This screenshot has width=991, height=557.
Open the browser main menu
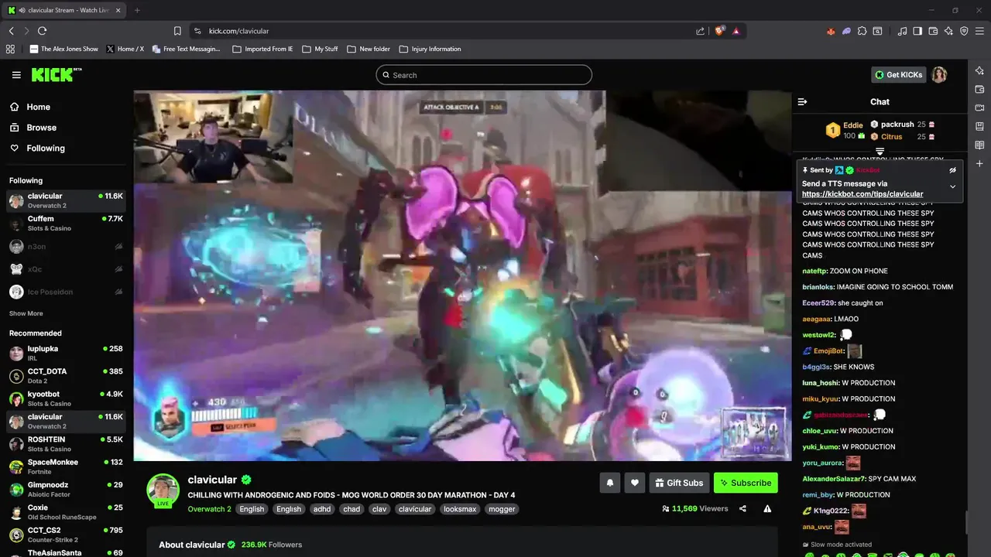pyautogui.click(x=979, y=31)
